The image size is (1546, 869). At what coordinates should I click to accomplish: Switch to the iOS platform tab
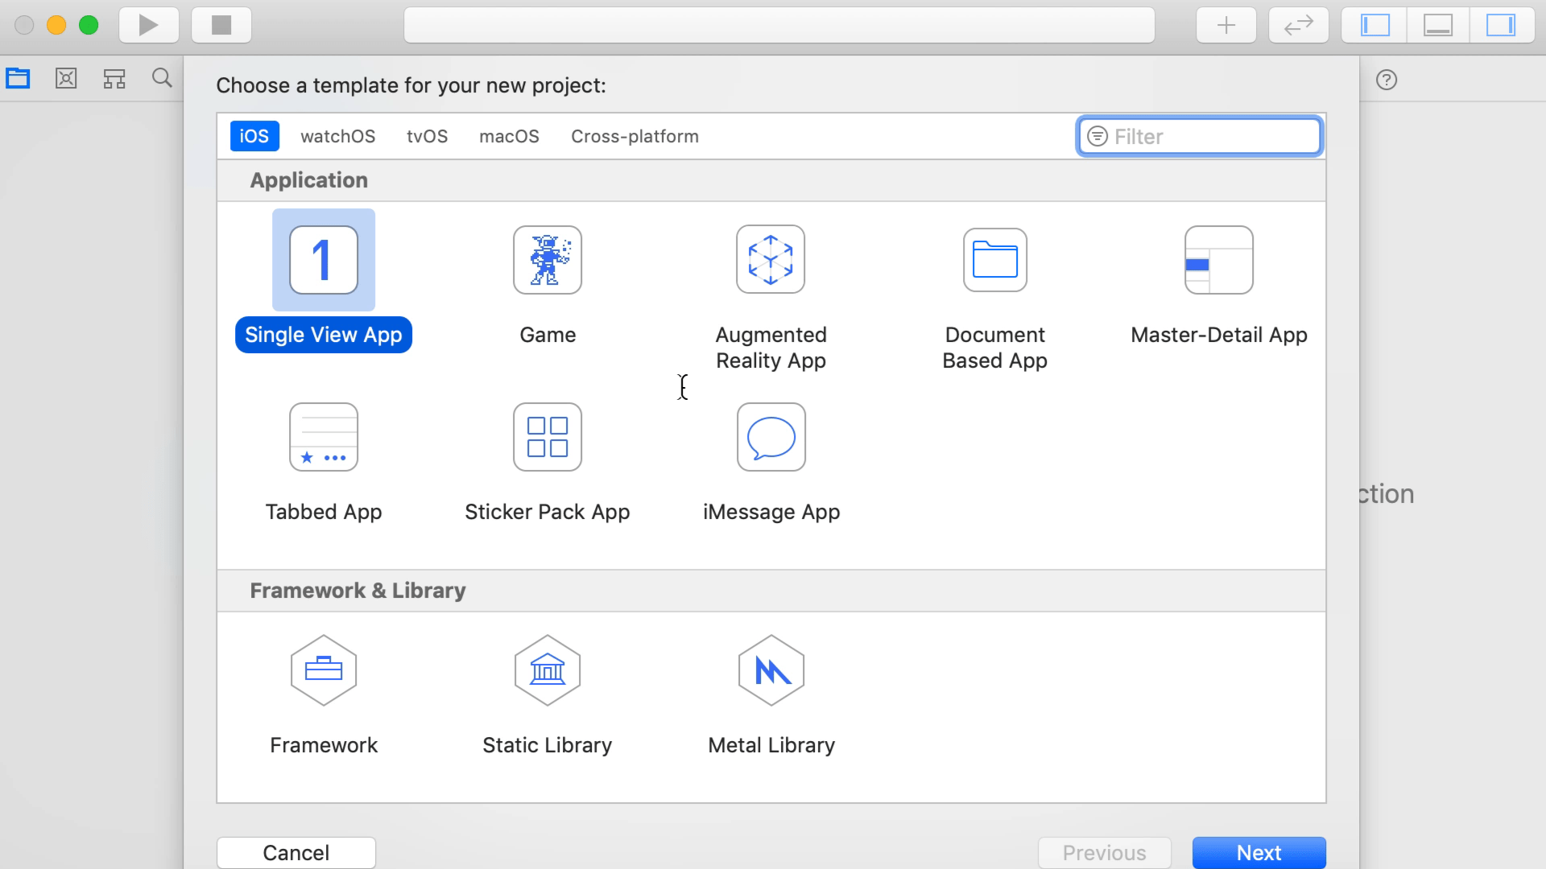(x=254, y=136)
